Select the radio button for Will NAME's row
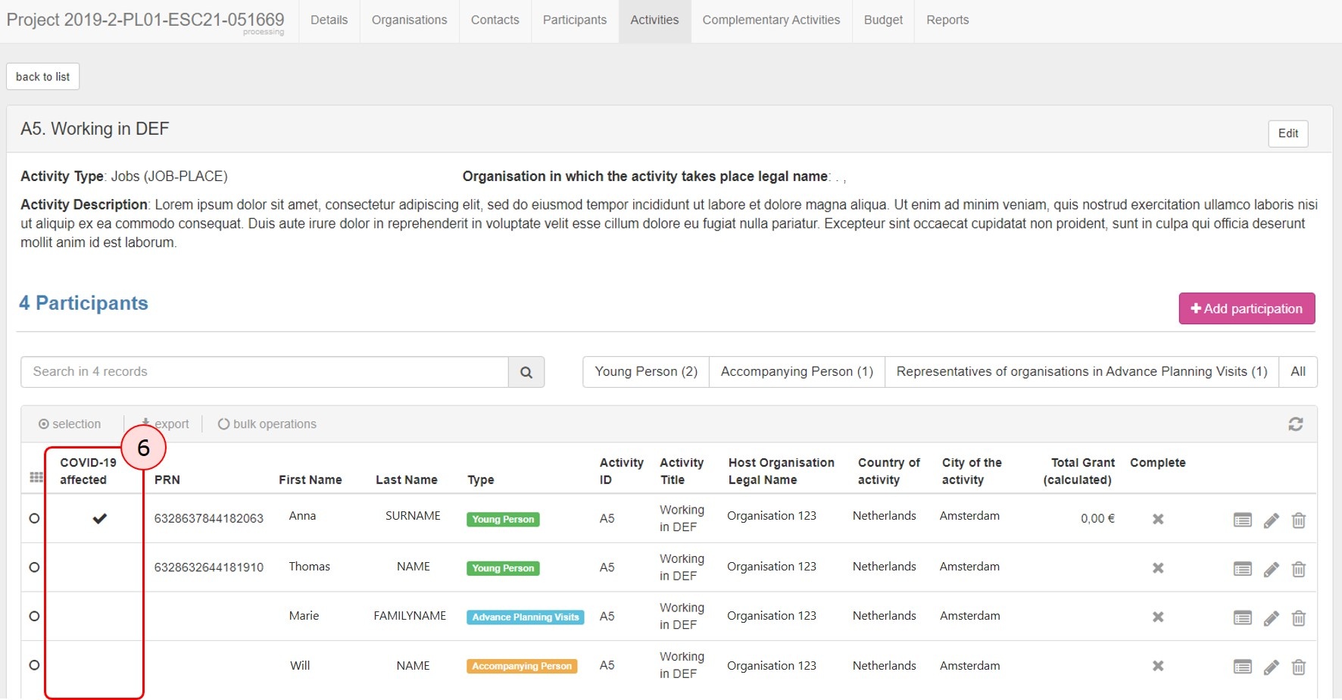The width and height of the screenshot is (1342, 700). tap(34, 664)
